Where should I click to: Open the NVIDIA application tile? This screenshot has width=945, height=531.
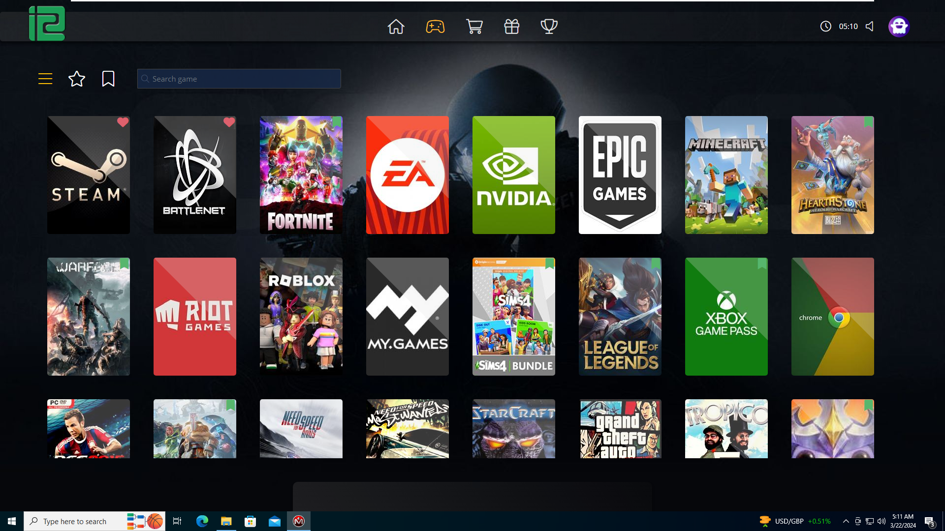click(513, 175)
